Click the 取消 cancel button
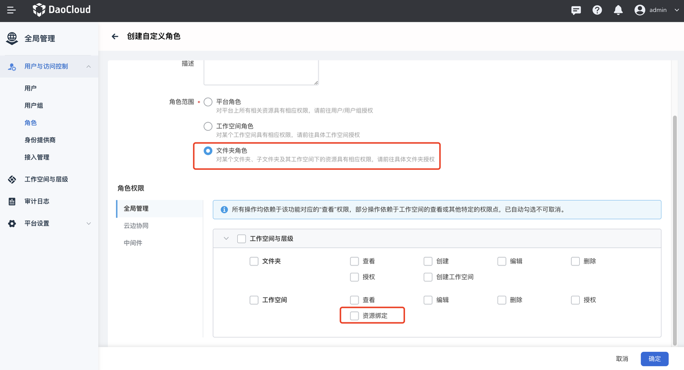 point(621,359)
